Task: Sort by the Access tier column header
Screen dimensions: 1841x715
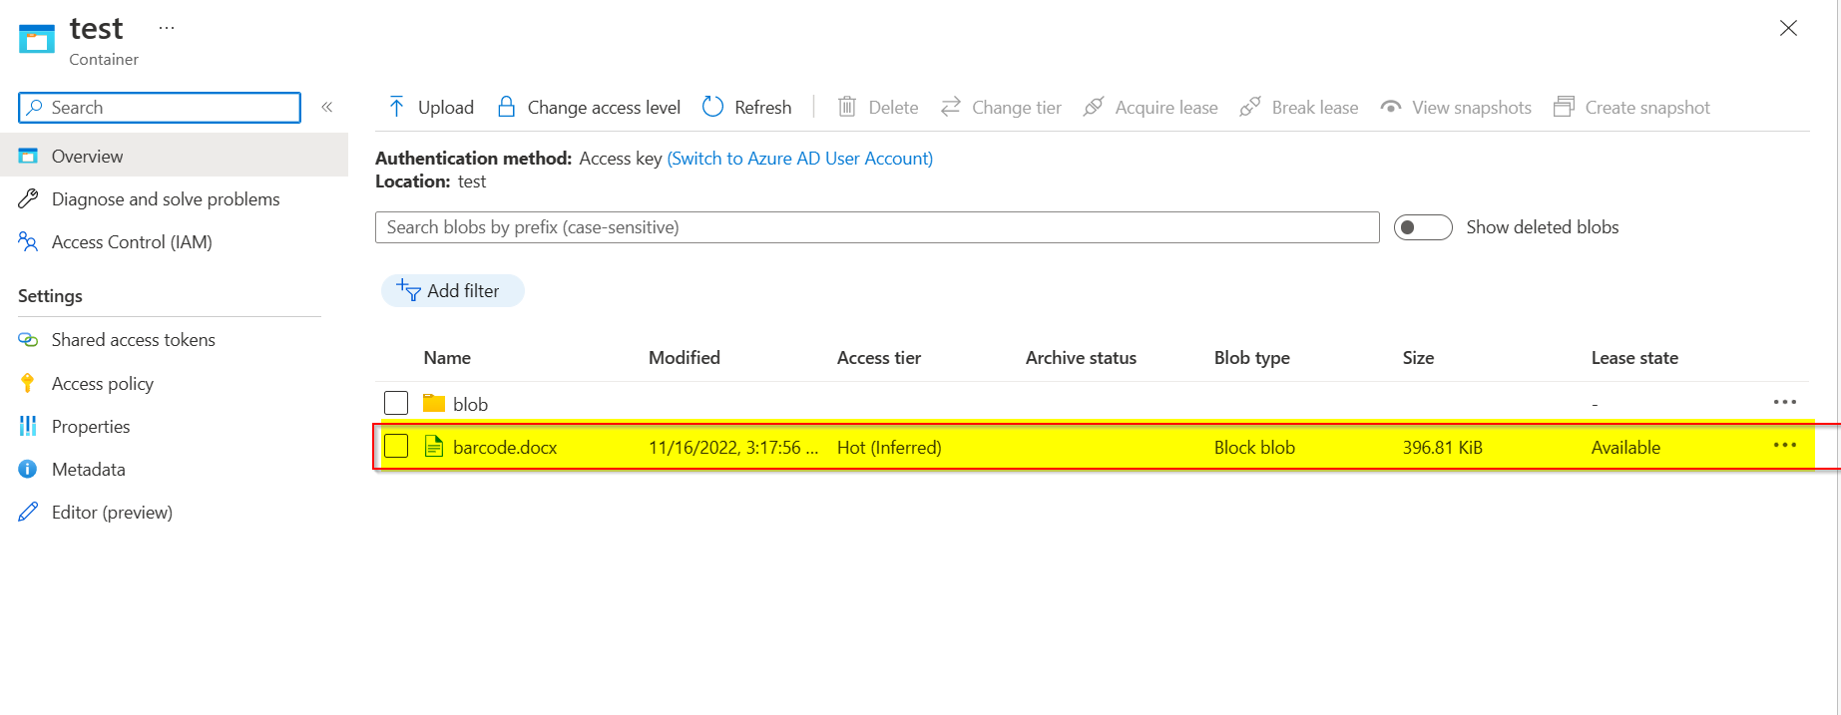Action: [879, 358]
